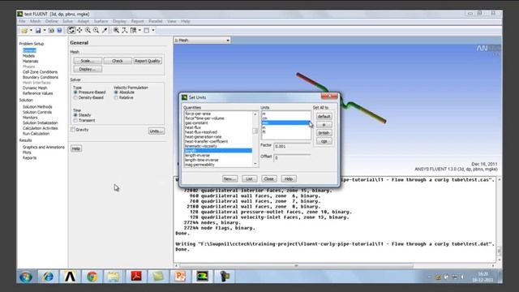This screenshot has height=292, width=519.
Task: Open the Define menu
Action: pyautogui.click(x=51, y=22)
